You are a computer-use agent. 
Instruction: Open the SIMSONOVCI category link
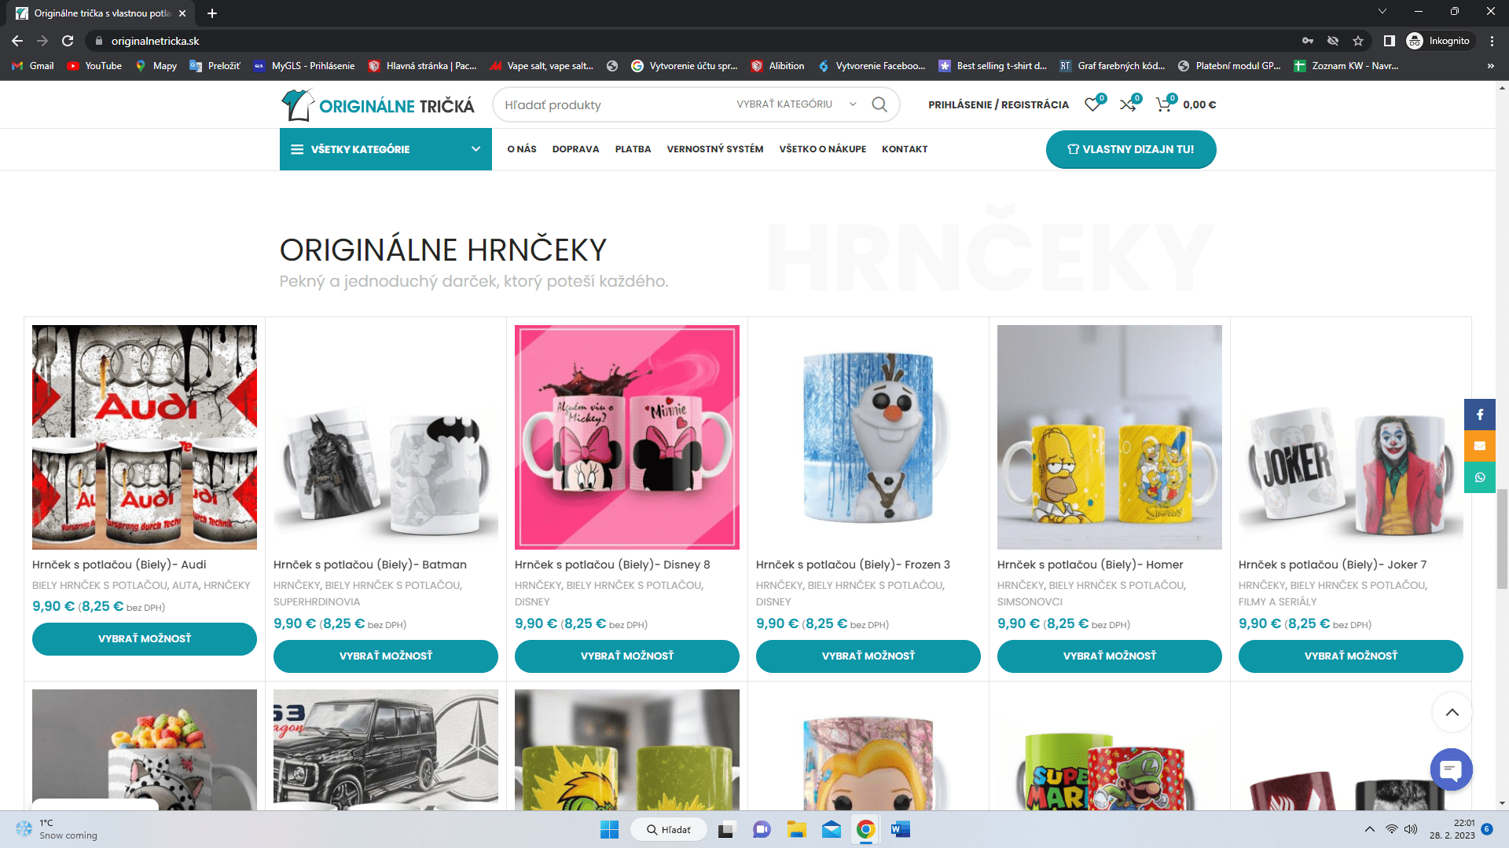[x=1030, y=602]
